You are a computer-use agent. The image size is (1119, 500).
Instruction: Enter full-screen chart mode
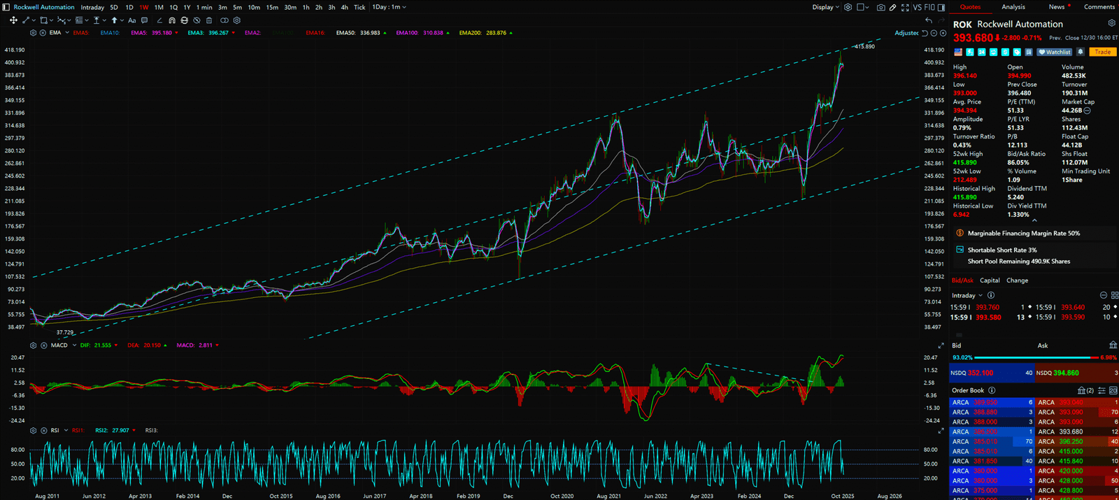coord(905,8)
